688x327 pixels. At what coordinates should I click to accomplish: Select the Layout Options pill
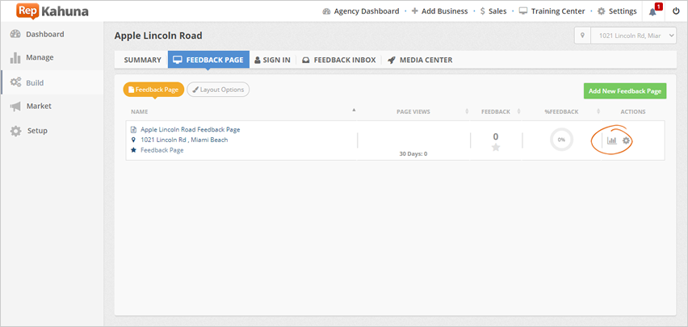pyautogui.click(x=218, y=90)
